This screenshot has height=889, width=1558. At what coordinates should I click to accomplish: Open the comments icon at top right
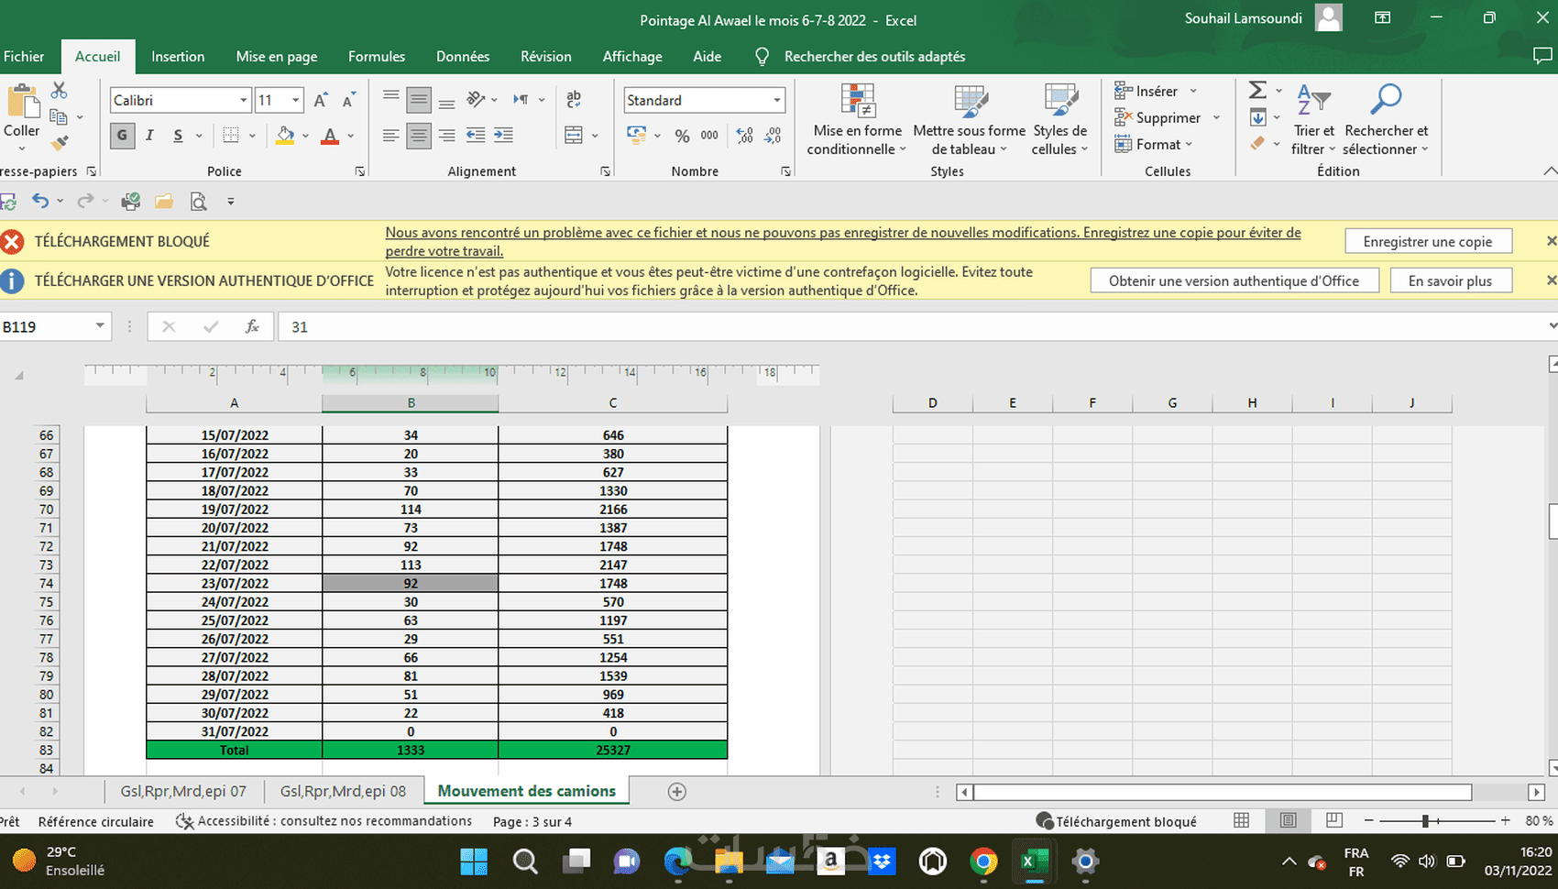click(x=1543, y=56)
